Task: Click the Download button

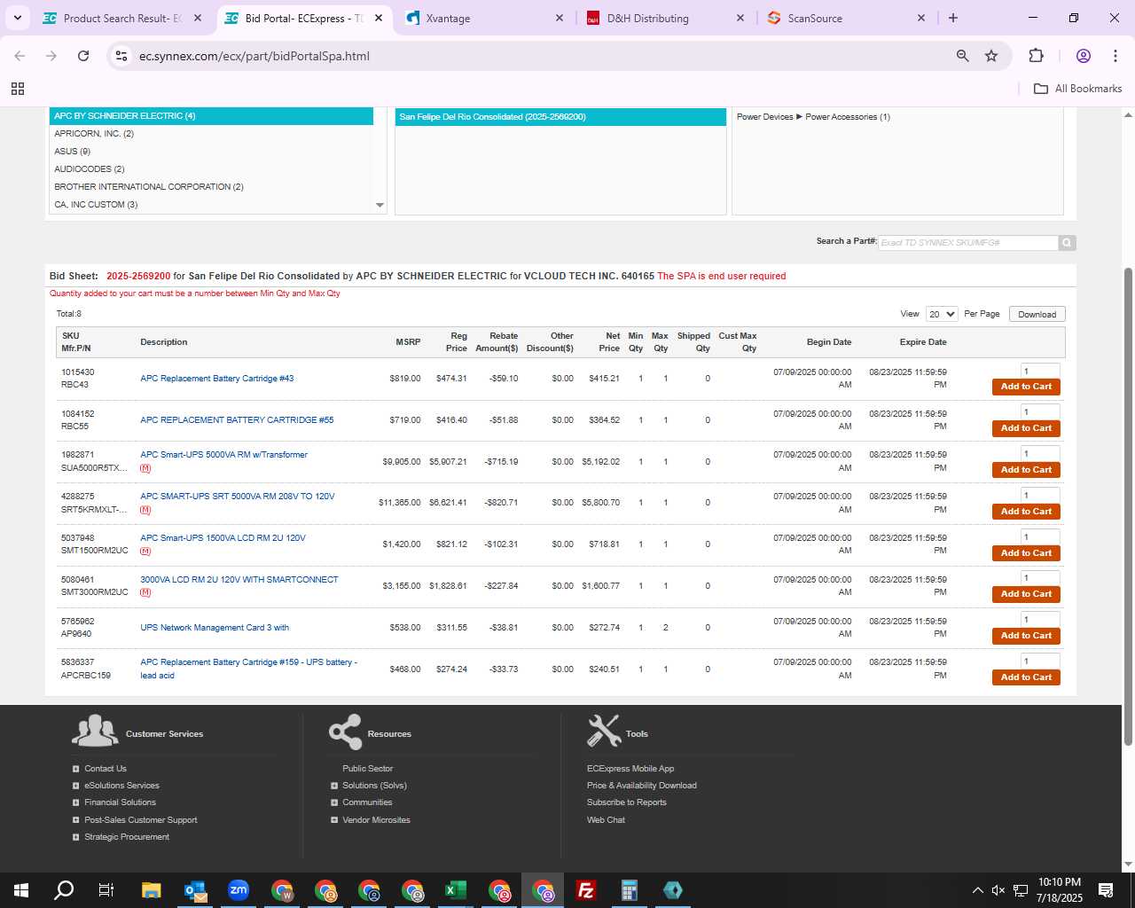Action: (x=1037, y=314)
